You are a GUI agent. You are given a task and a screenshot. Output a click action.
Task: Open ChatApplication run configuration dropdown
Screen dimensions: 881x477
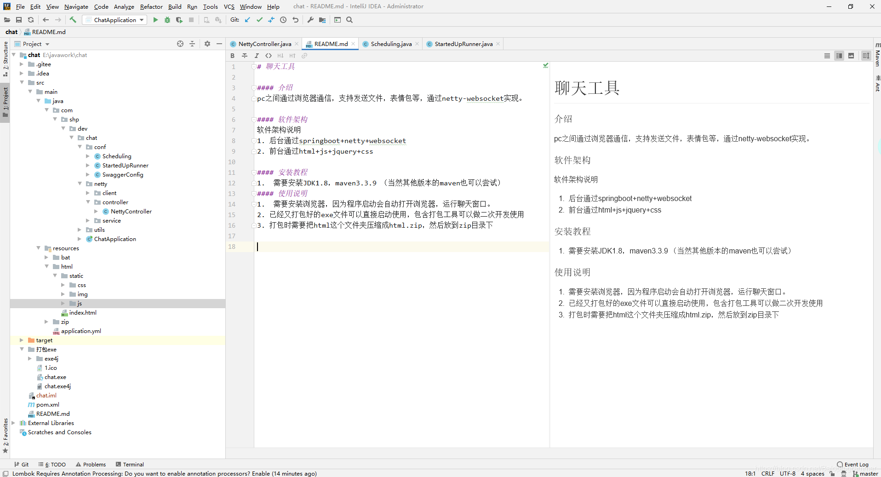114,20
